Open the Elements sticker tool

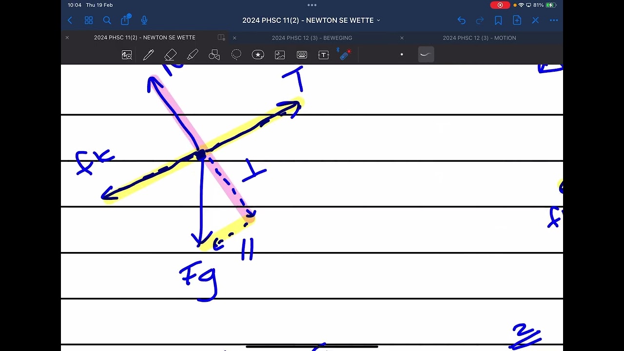tap(258, 55)
